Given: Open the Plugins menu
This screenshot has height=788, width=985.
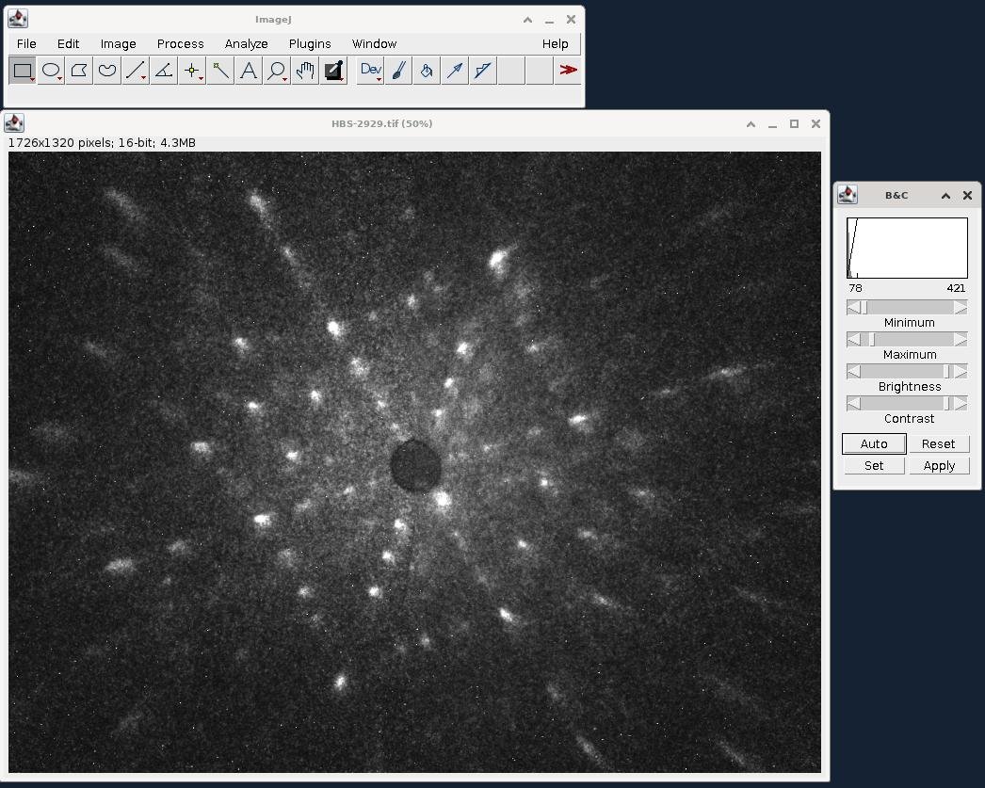Looking at the screenshot, I should [x=310, y=44].
